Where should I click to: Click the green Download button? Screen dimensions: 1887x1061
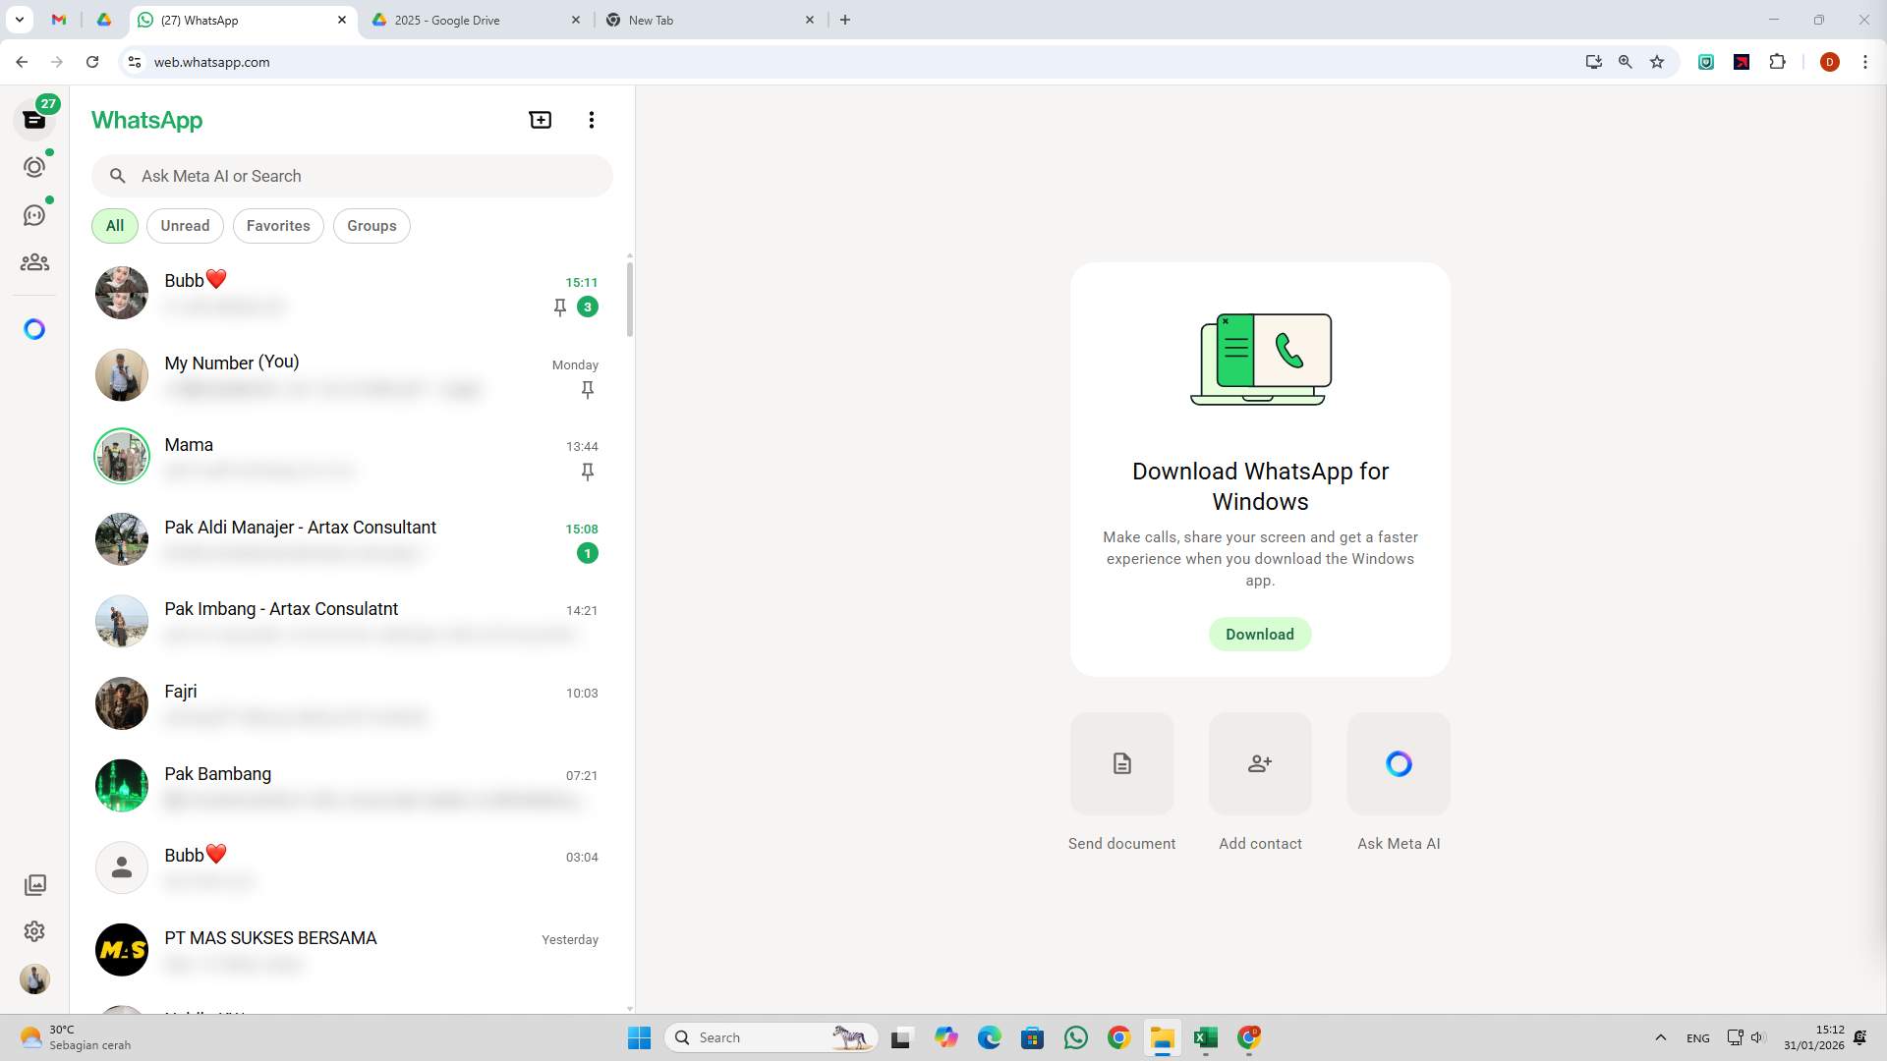pos(1259,635)
